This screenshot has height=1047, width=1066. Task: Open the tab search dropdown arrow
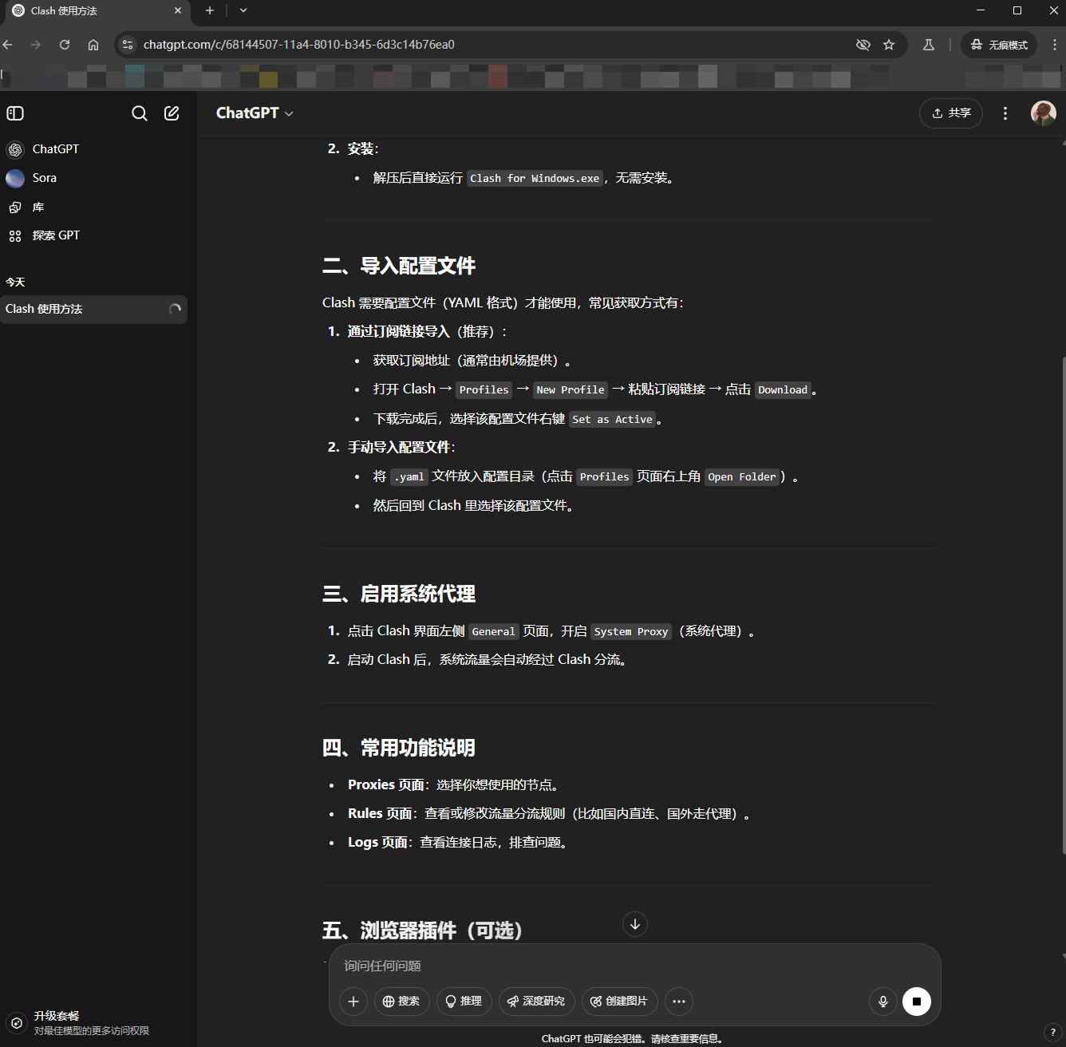(243, 11)
